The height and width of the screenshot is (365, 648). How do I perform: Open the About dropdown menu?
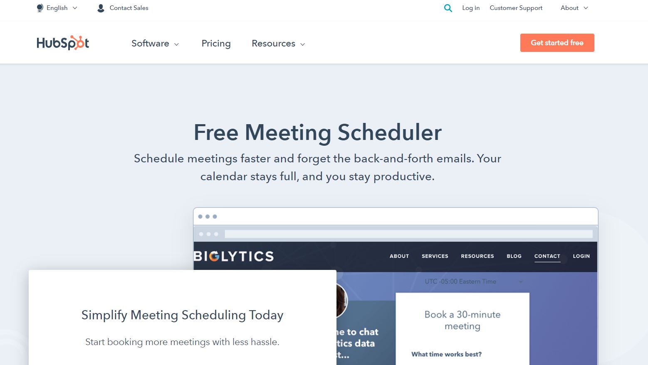[574, 8]
